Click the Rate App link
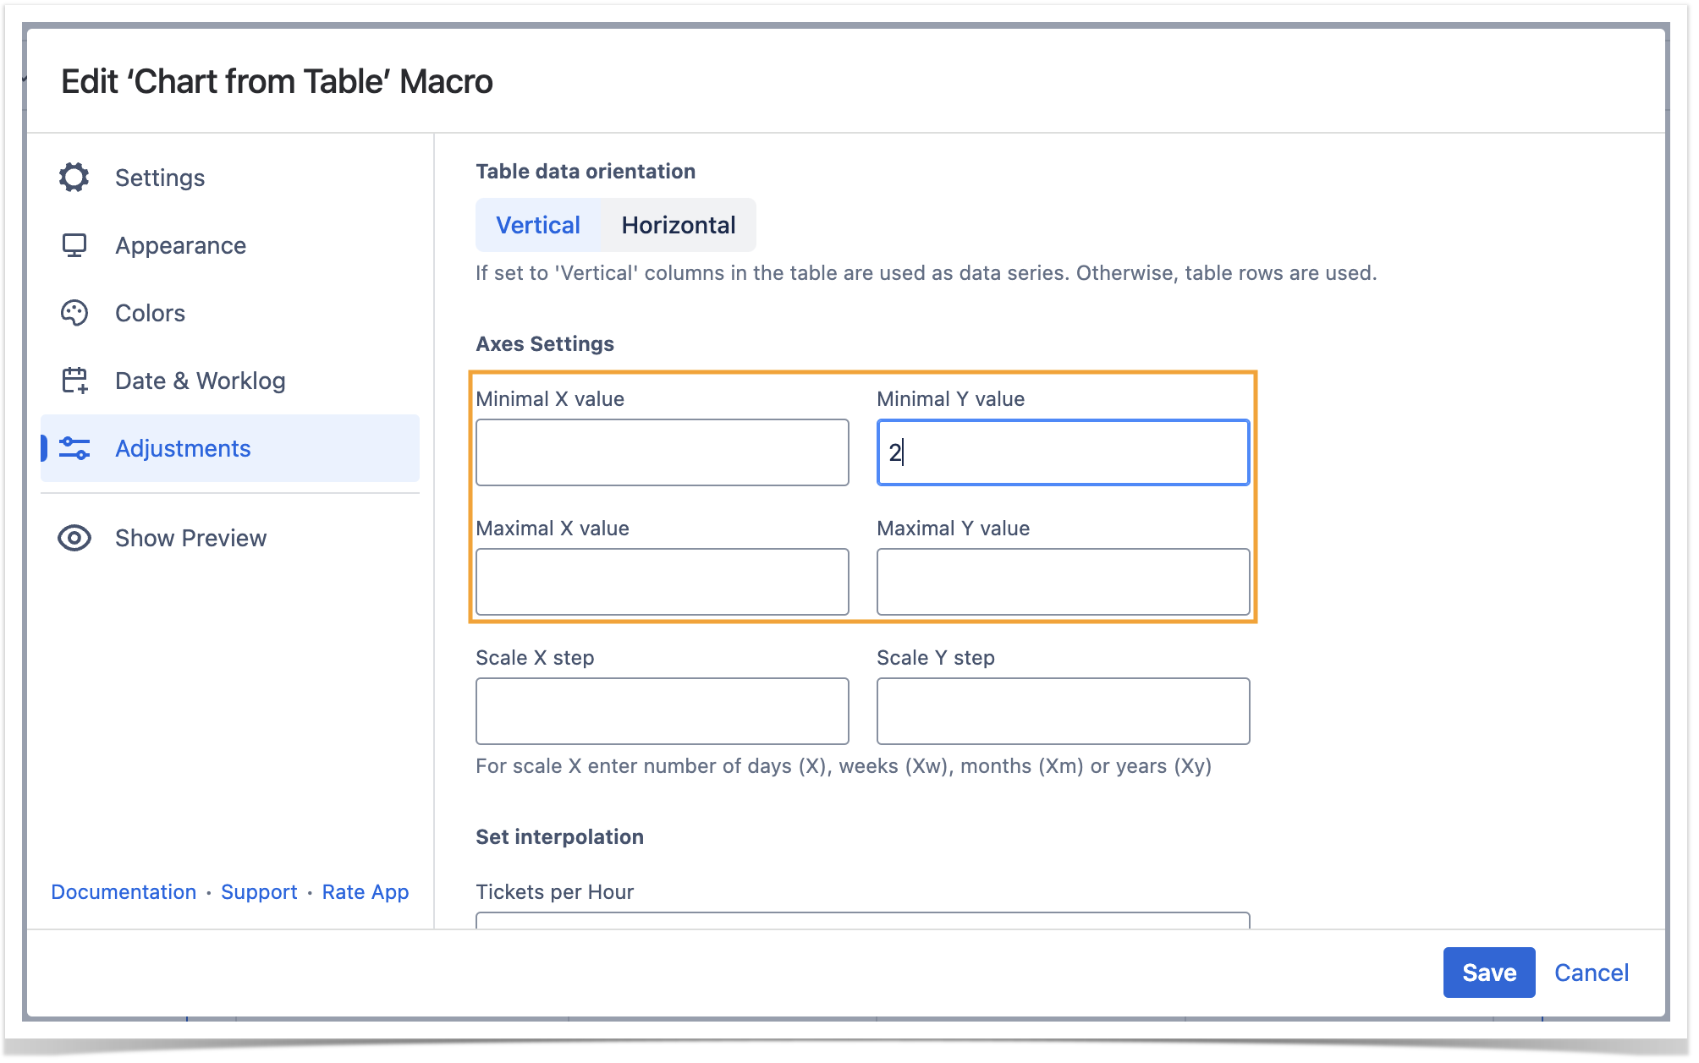This screenshot has width=1699, height=1063. [x=366, y=892]
